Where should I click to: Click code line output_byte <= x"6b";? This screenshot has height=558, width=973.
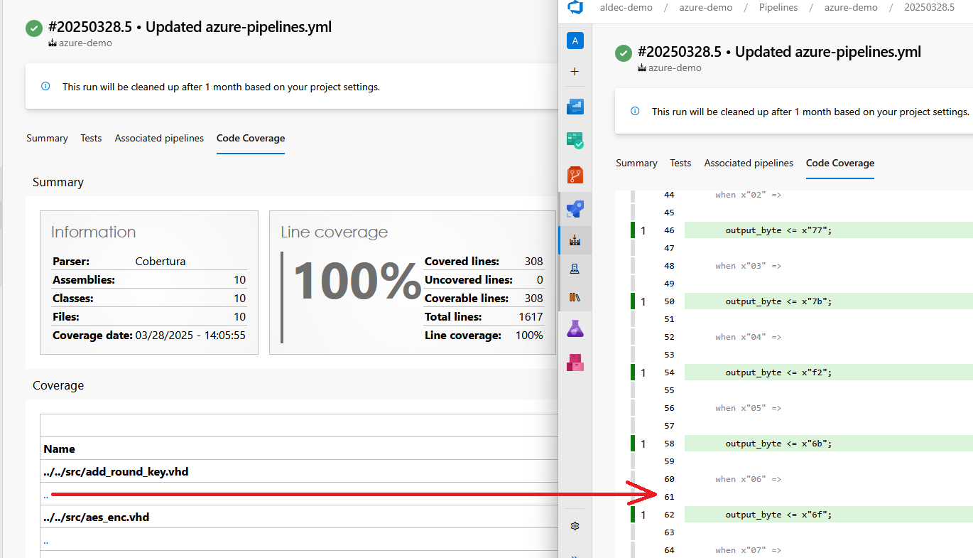point(778,444)
